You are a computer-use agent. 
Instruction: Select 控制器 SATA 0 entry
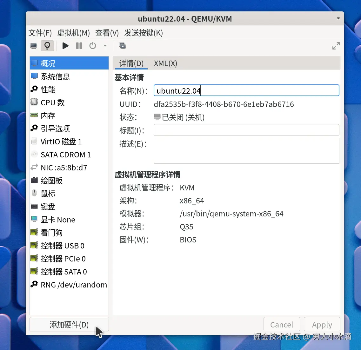(69, 272)
